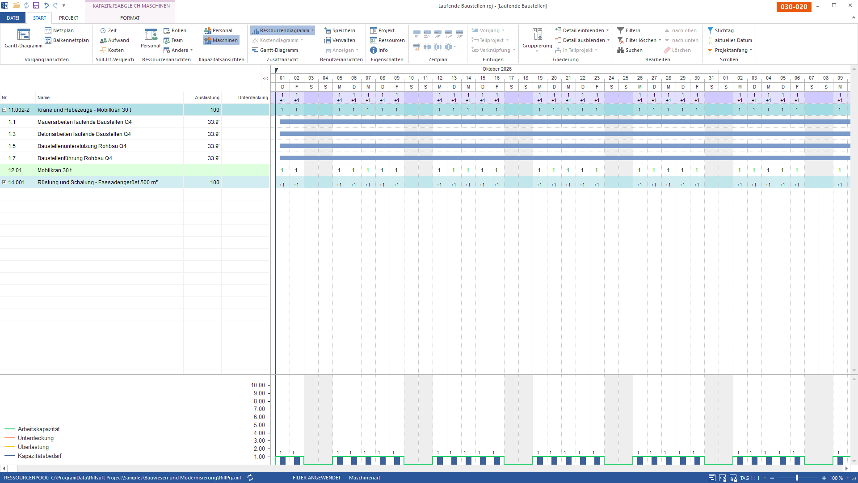Show project Info
The width and height of the screenshot is (858, 483).
click(x=379, y=50)
